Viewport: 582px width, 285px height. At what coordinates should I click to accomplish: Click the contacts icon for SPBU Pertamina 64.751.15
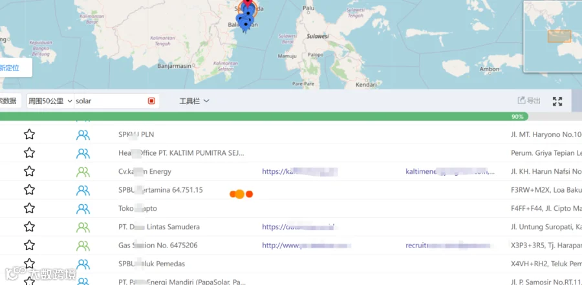tap(83, 190)
